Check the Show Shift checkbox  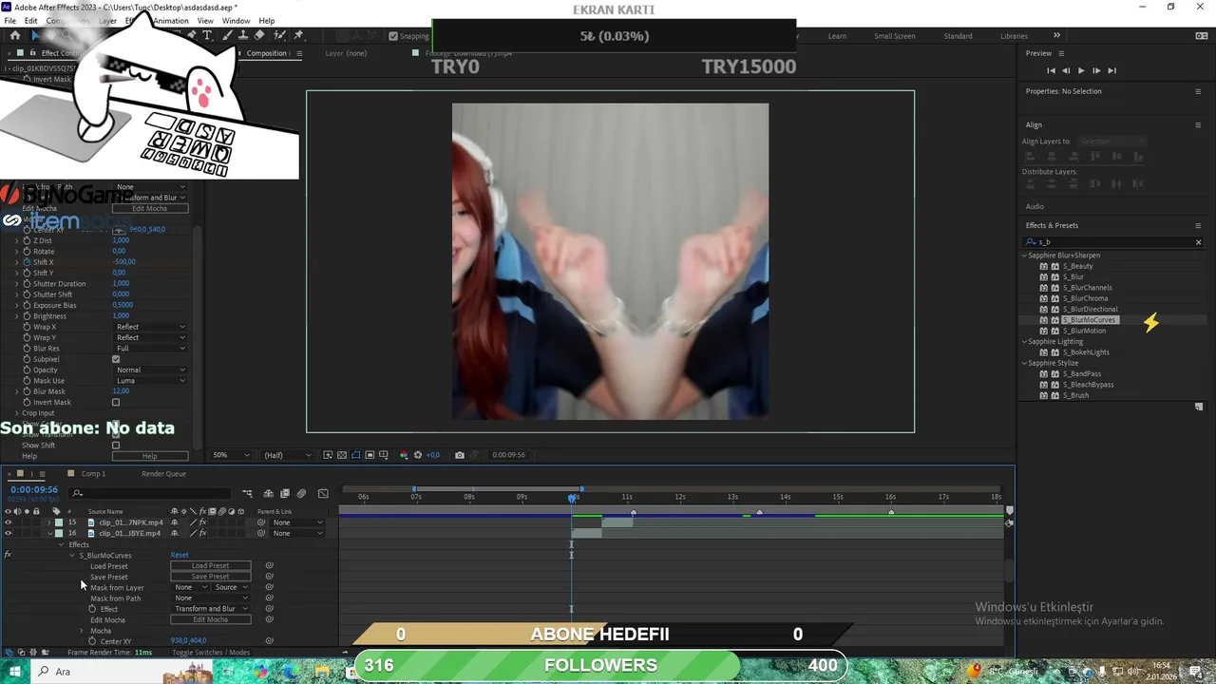click(116, 445)
